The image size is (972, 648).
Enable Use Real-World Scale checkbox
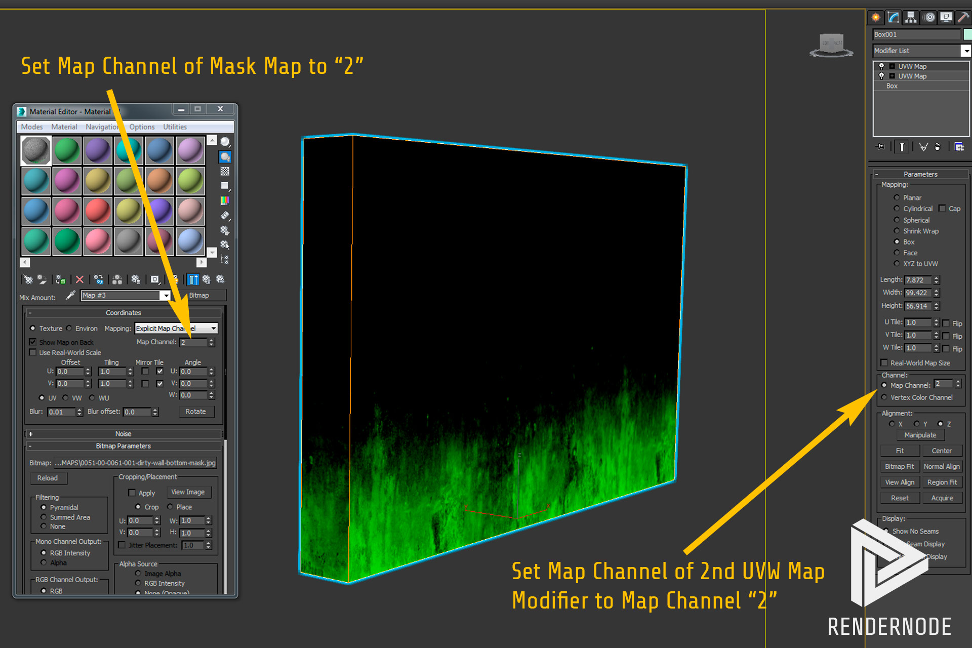point(33,353)
